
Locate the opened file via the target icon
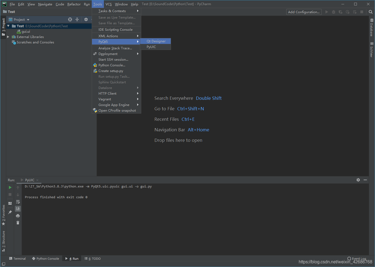click(x=70, y=19)
